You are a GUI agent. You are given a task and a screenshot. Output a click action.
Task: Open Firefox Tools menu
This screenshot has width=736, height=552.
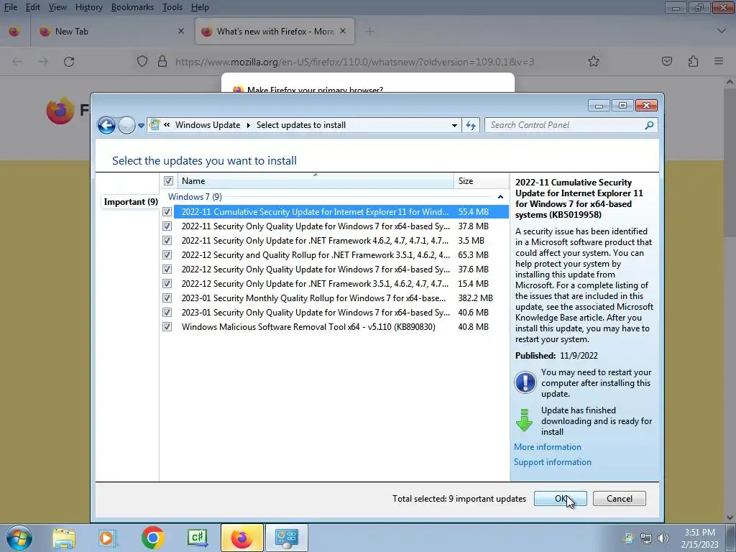(x=172, y=7)
